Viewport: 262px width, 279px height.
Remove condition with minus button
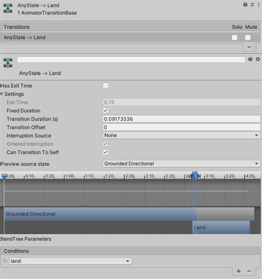pos(249,271)
